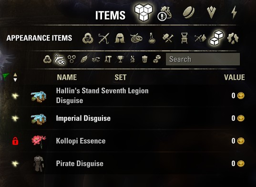256x187 pixels.
Task: Toggle new-item star on Imperial Disguise
Action: (15, 118)
